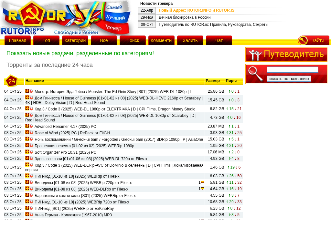Open the magnet link for Анна Герман collection
The width and height of the screenshot is (331, 248).
click(32, 214)
